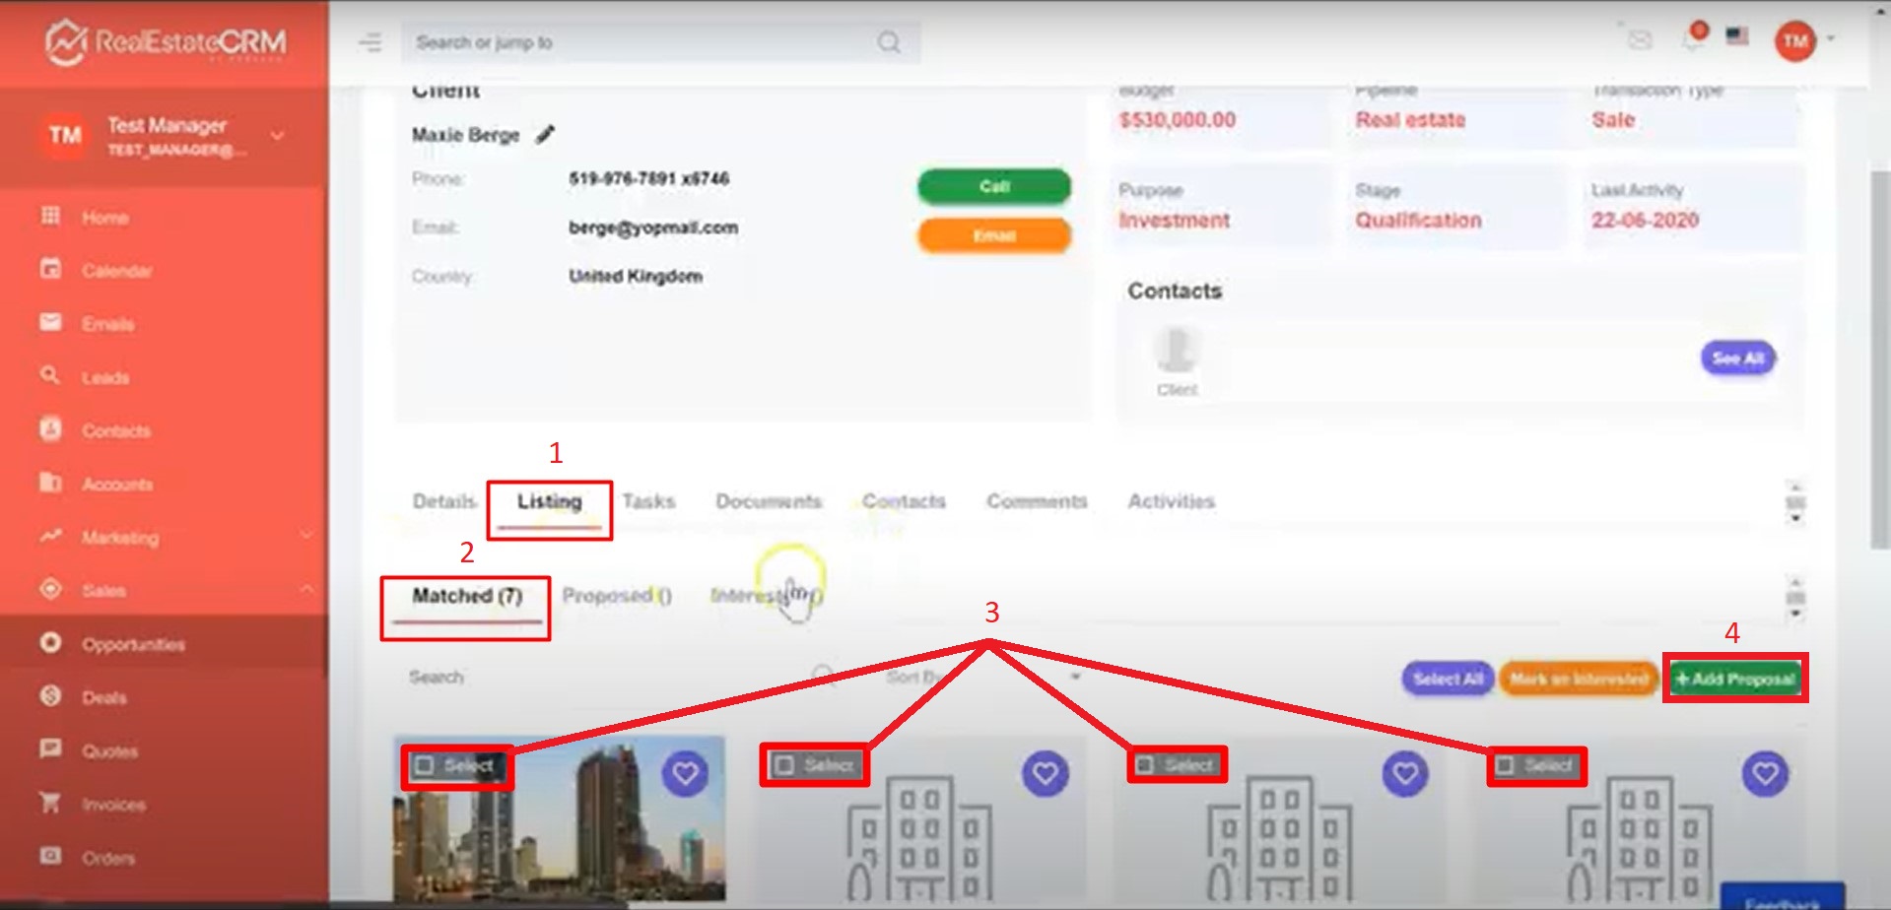Expand the Test Manager profile chevron
This screenshot has height=910, width=1891.
pyautogui.click(x=278, y=136)
